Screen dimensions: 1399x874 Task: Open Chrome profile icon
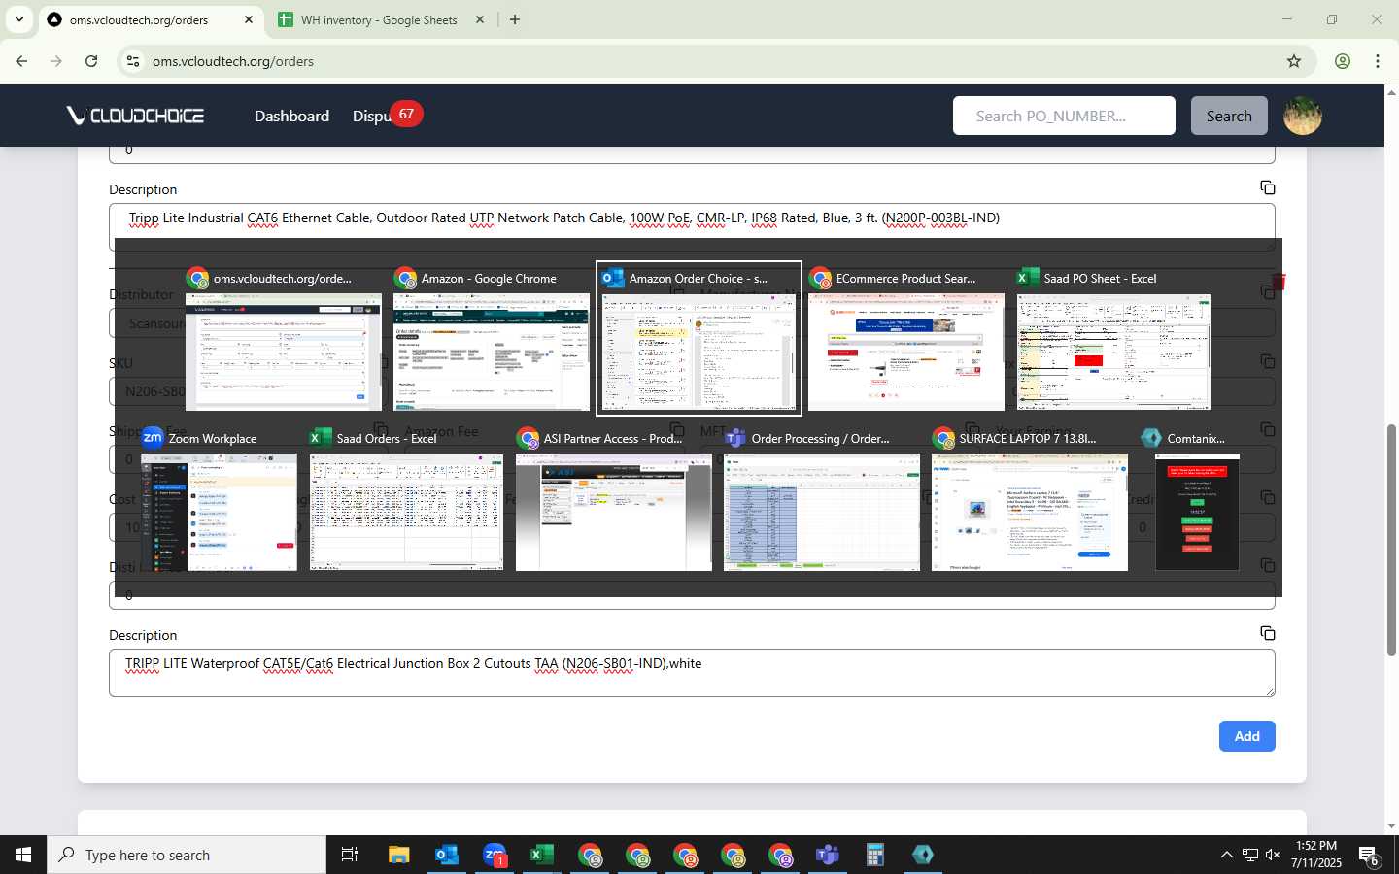point(1343,61)
